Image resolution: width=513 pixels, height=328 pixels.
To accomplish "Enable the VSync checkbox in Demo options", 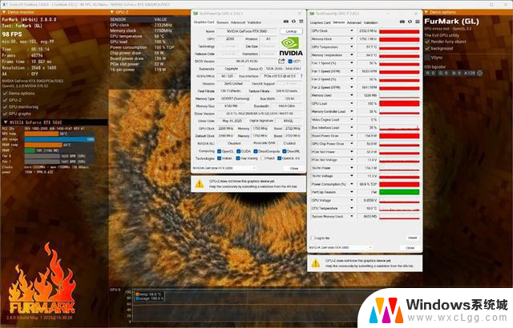I will click(x=427, y=57).
